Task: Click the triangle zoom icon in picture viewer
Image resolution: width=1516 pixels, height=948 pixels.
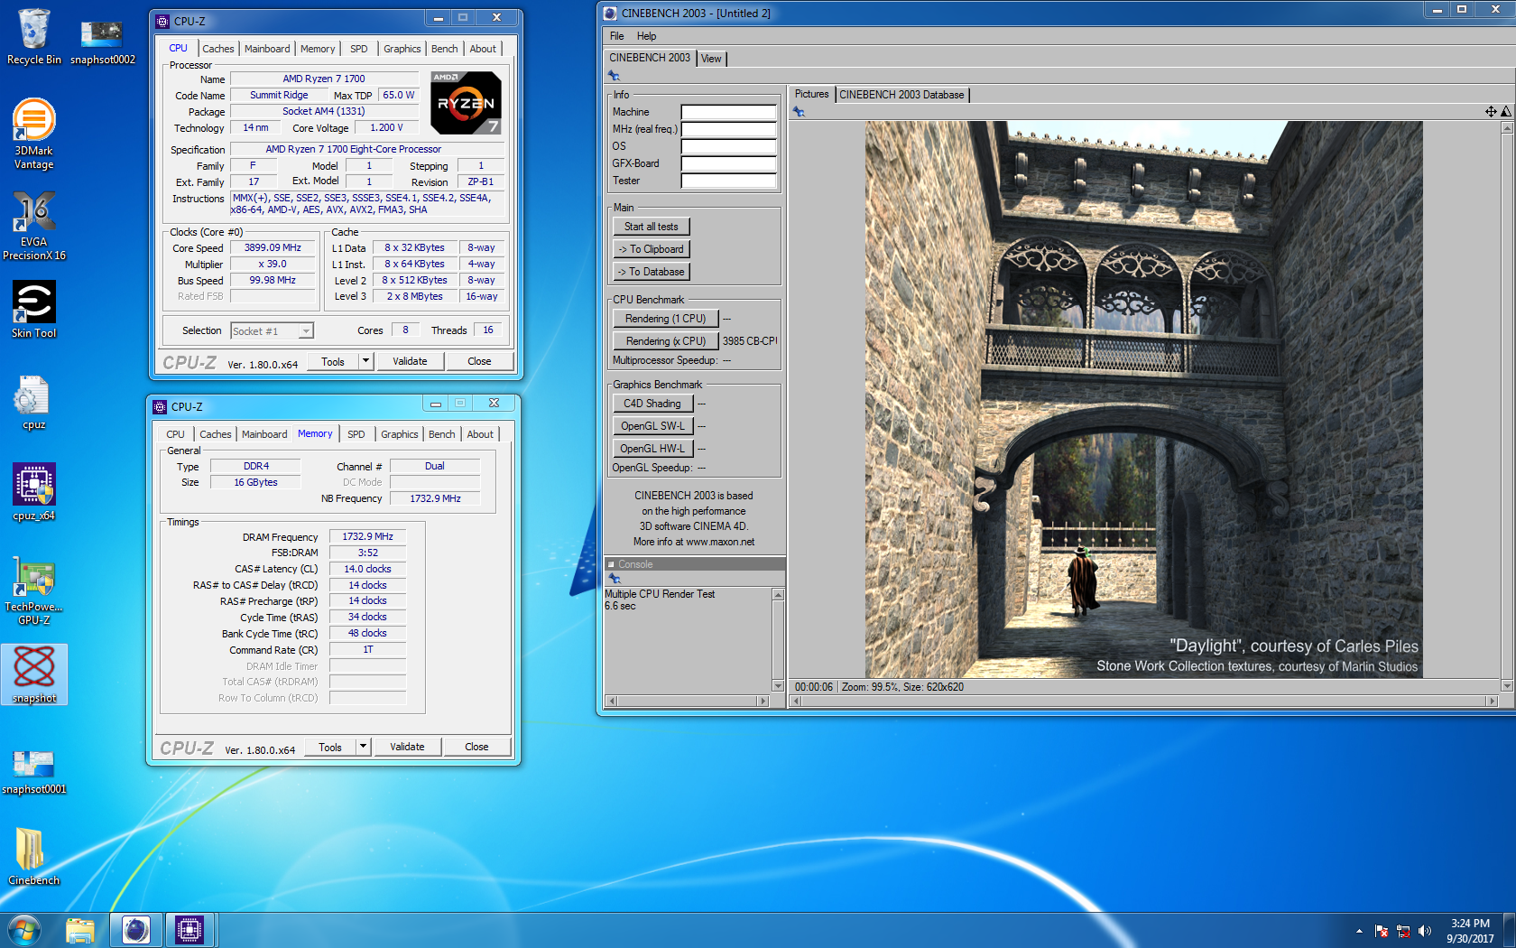Action: click(x=1505, y=112)
